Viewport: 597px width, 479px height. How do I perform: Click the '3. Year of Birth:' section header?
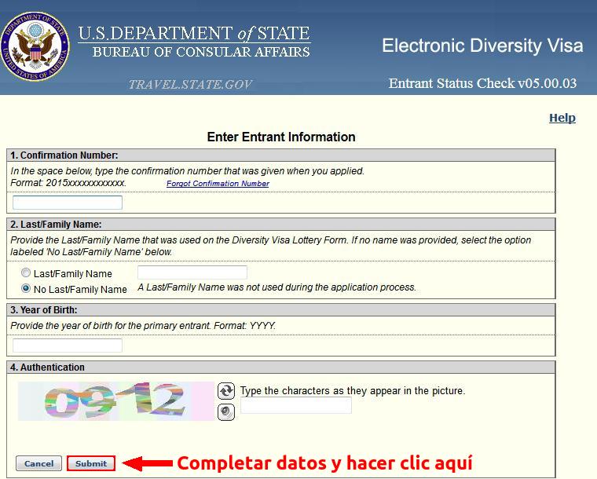281,309
